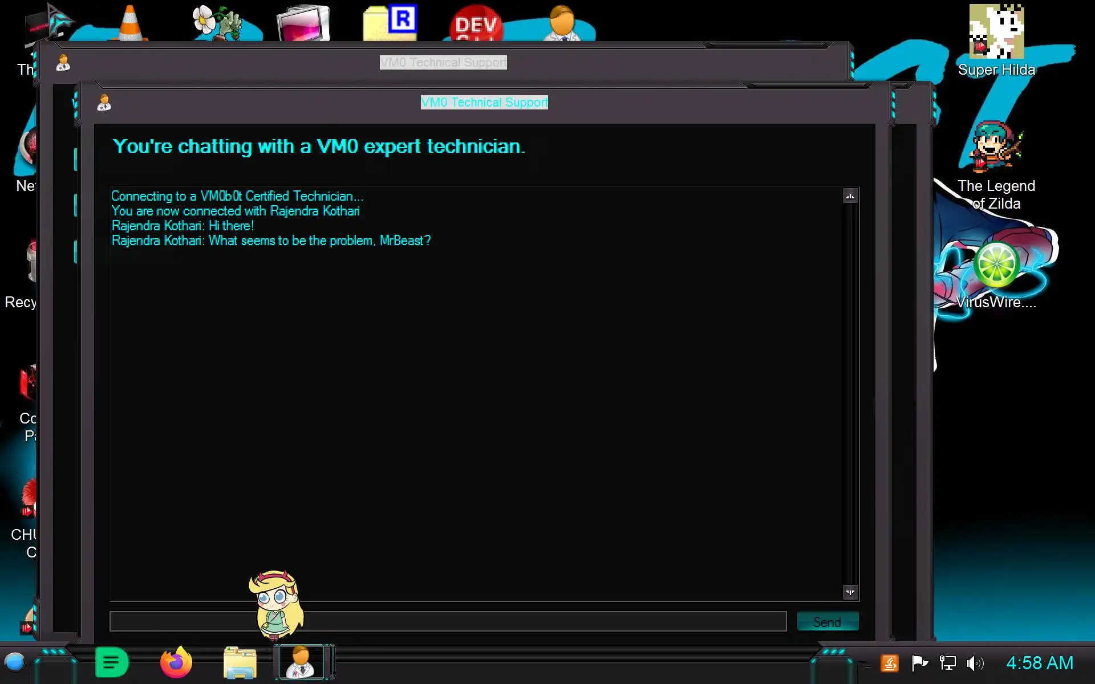The height and width of the screenshot is (684, 1095).
Task: Click the VLC traffic cone desktop icon
Action: click(x=130, y=24)
